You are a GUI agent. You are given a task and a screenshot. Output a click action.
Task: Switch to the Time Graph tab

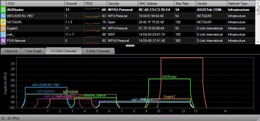[33, 51]
